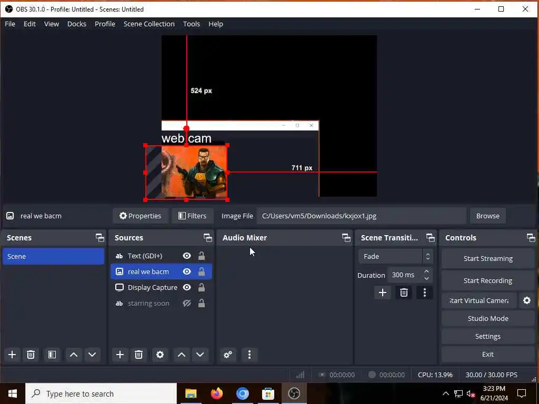The image size is (539, 404).
Task: Move scene up with arrow
Action: [x=74, y=355]
